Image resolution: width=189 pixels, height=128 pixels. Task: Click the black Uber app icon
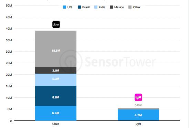click(56, 24)
